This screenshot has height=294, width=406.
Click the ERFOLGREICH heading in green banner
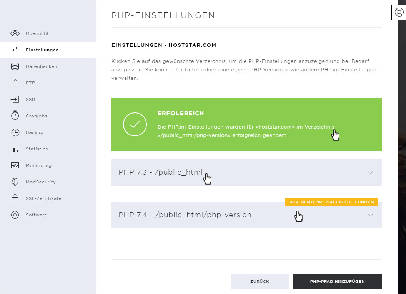[181, 113]
